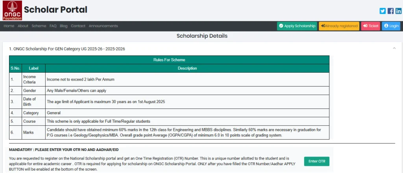
Task: Go to Home in navigation bar
Action: (9, 26)
